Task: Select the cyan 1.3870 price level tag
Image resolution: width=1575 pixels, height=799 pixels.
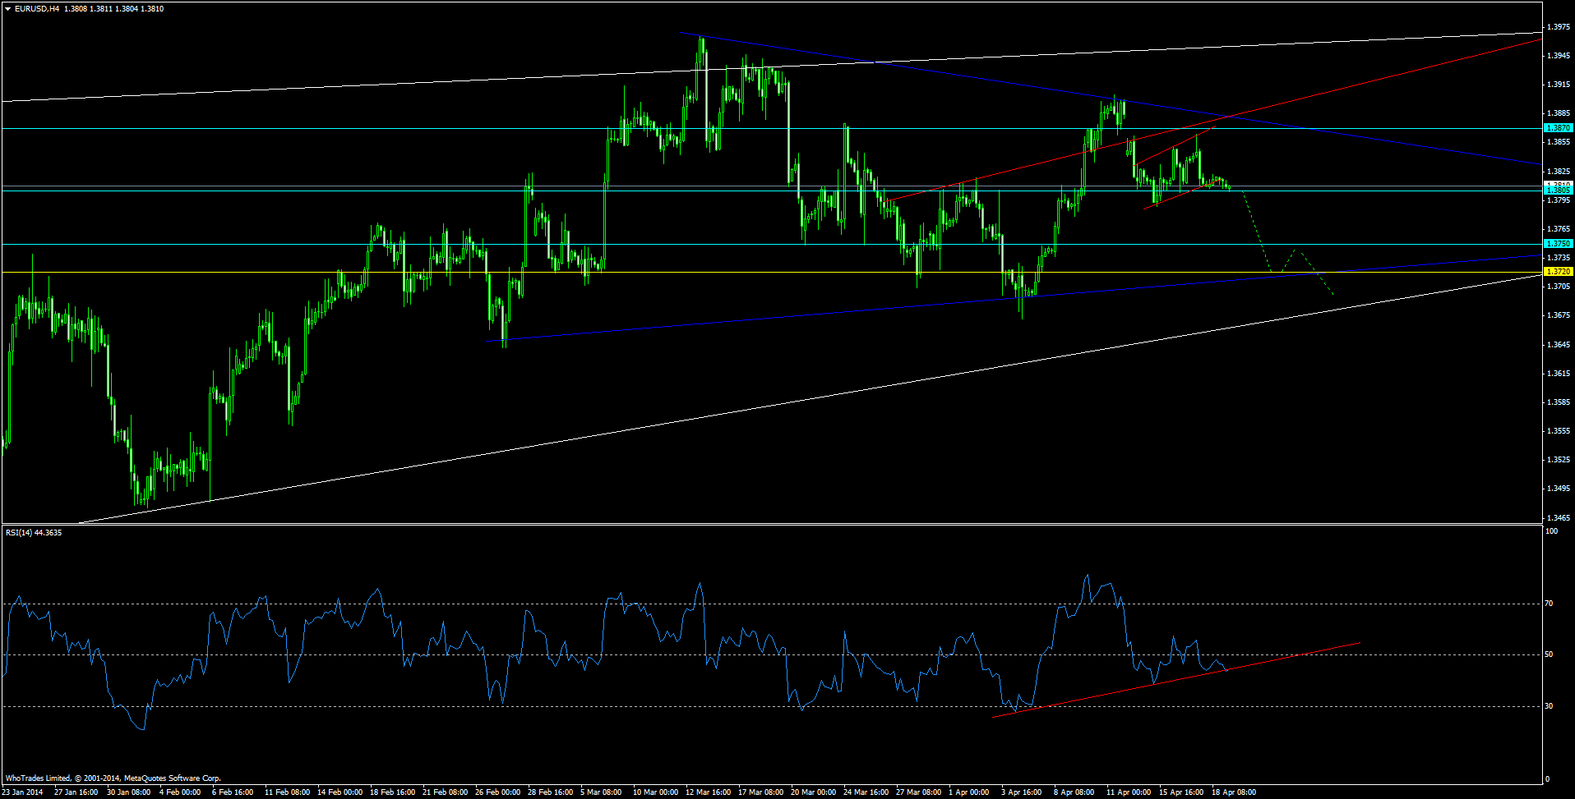Action: point(1558,128)
